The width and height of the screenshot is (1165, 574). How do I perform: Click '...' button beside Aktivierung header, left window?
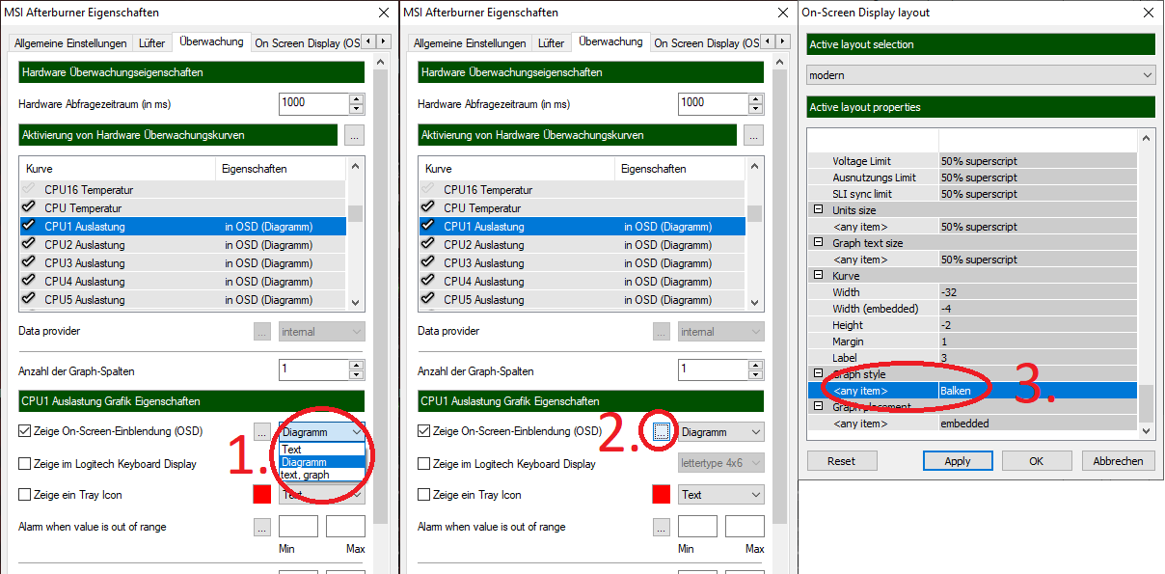pyautogui.click(x=355, y=135)
